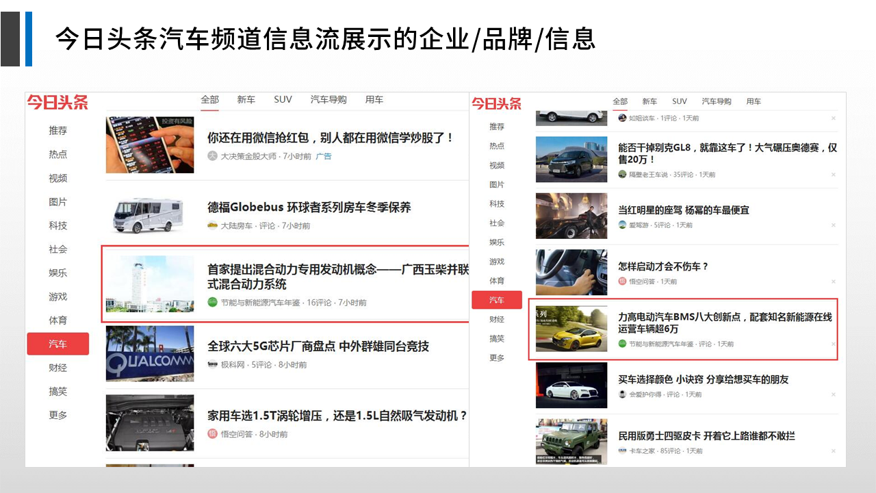Open headline 民用版勇士四驱皮卡
This screenshot has height=493, width=876.
[706, 435]
